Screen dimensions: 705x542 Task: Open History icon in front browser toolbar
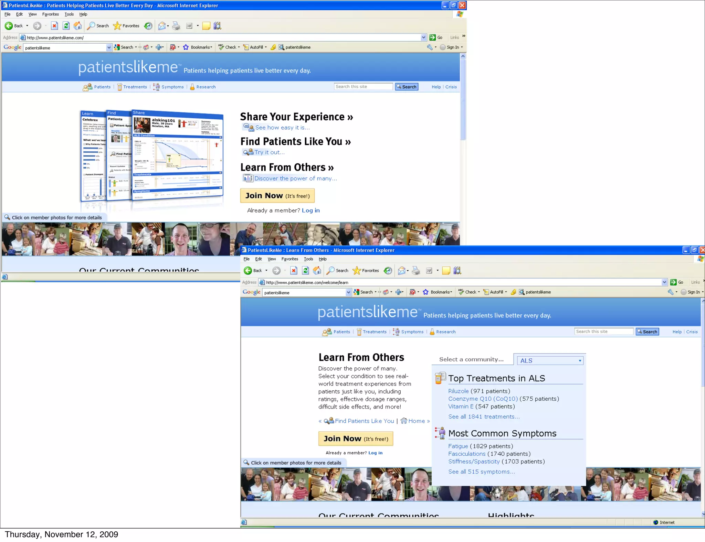point(388,271)
